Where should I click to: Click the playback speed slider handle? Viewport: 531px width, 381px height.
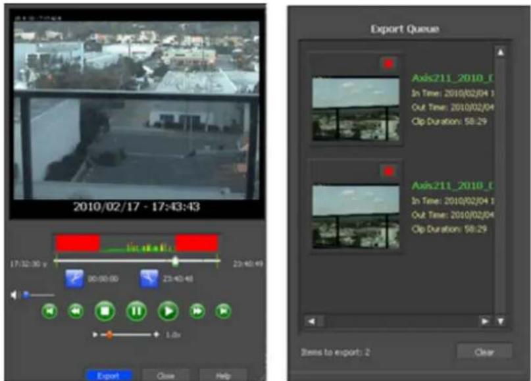(x=109, y=335)
